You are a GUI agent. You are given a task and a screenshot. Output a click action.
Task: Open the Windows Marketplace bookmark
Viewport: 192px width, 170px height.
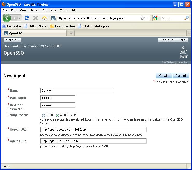tap(94, 26)
